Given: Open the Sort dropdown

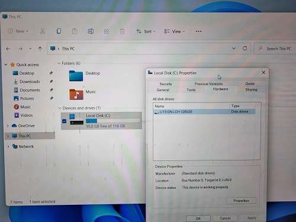Looking at the screenshot, I should coord(146,31).
